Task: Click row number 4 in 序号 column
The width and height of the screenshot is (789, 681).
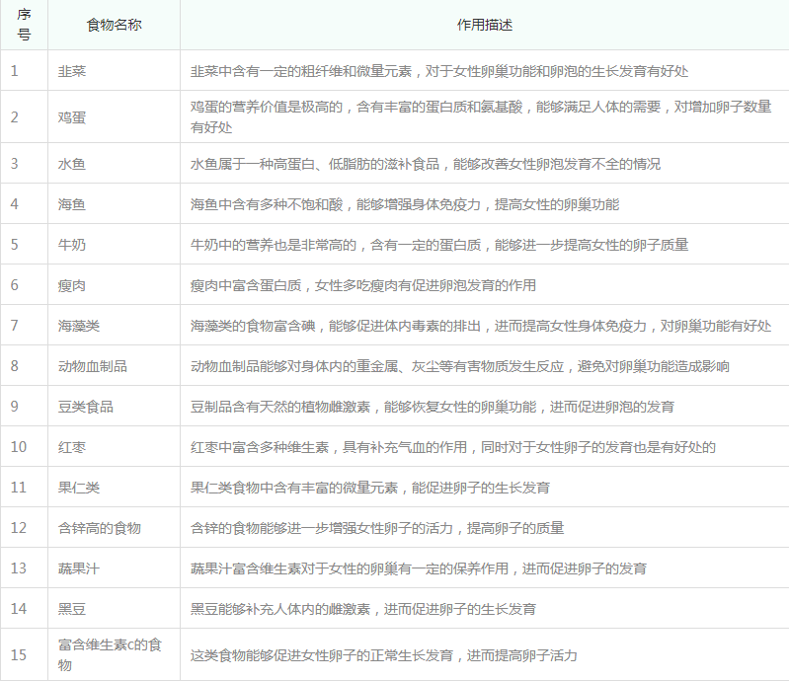Action: (x=15, y=204)
